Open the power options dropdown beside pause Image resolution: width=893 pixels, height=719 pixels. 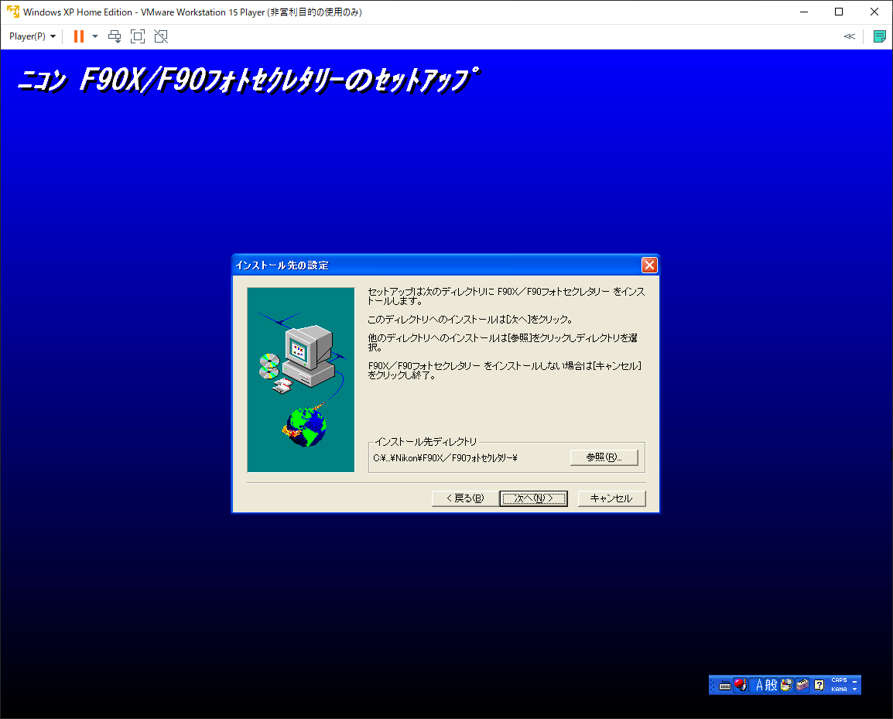coord(95,36)
